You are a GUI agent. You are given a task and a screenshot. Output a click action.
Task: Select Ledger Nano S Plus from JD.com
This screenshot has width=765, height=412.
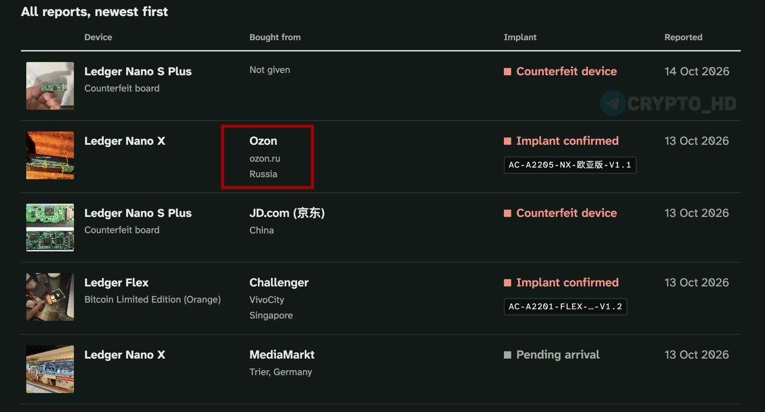tap(138, 213)
